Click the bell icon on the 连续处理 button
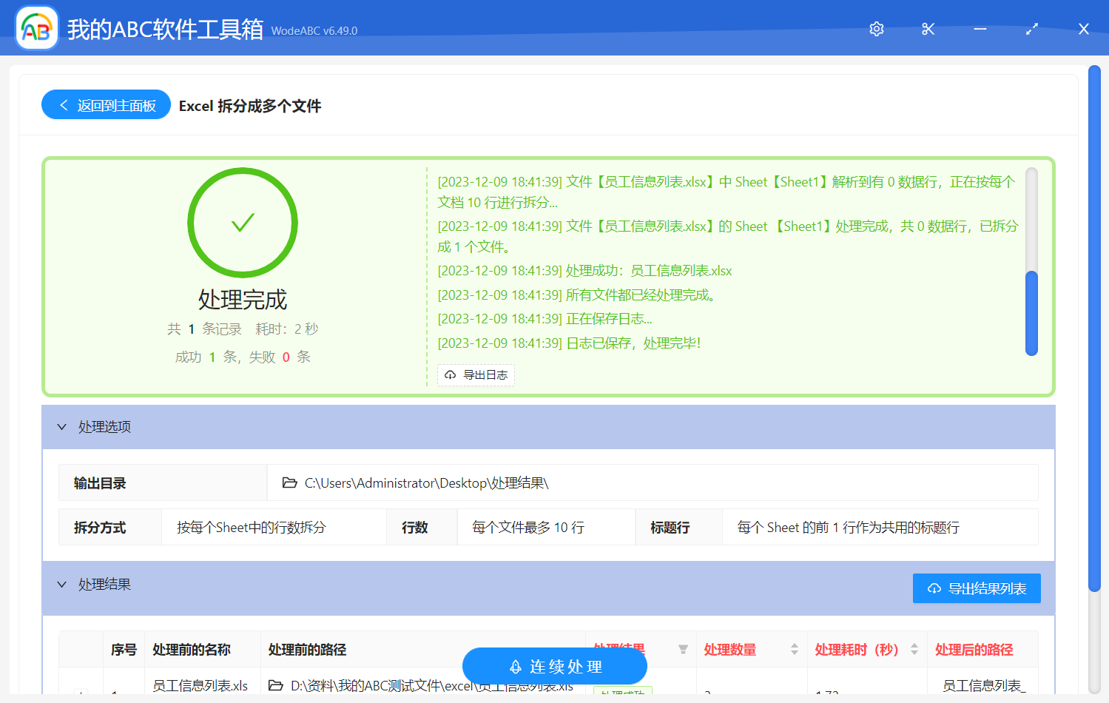Screen dimensions: 1109x703 tap(514, 666)
